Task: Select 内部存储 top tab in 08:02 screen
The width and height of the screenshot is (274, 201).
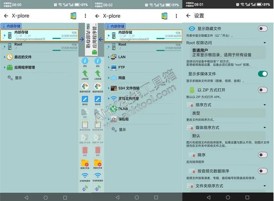Action: tap(115, 26)
